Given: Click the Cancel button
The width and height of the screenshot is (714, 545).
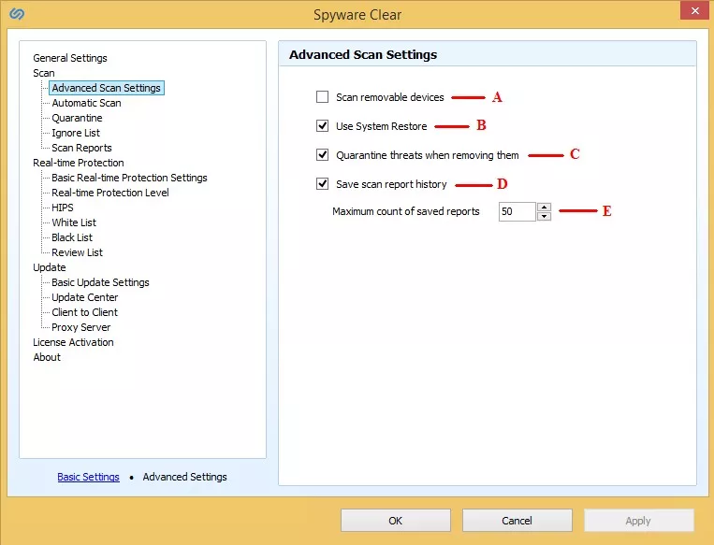Looking at the screenshot, I should point(517,521).
